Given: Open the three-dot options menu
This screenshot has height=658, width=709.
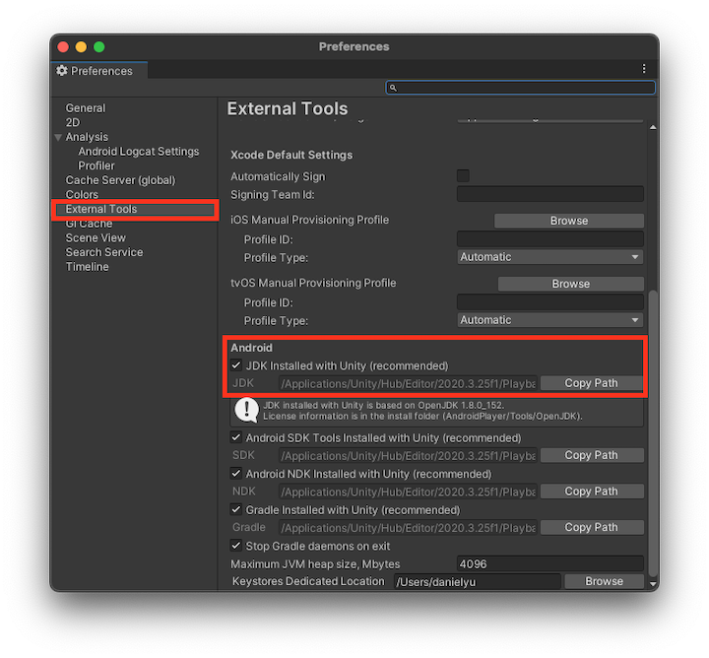Looking at the screenshot, I should pos(644,69).
